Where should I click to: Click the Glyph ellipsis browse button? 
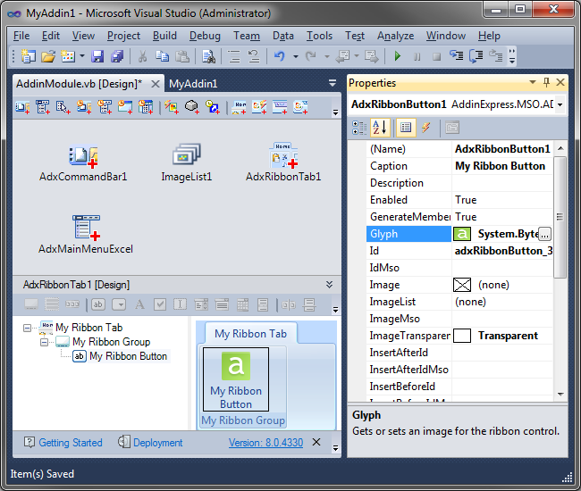(544, 234)
